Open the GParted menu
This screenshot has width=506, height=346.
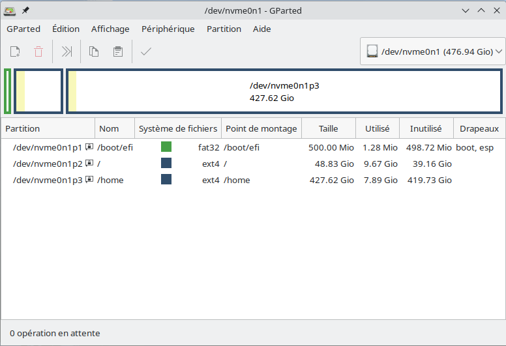[23, 29]
